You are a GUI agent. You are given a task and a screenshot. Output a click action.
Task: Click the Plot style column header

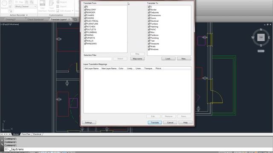click(159, 68)
